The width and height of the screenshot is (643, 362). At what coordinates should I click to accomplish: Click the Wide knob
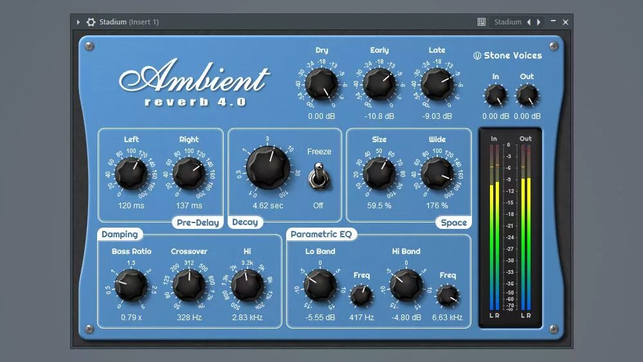pyautogui.click(x=437, y=174)
